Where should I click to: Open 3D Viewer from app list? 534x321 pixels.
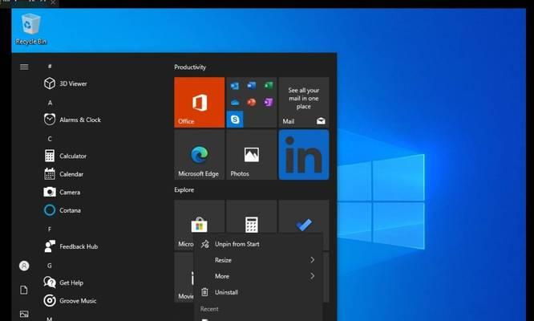(66, 83)
